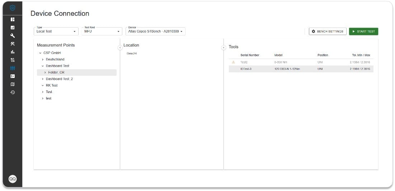Expand the Folder_CR node chevron
The width and height of the screenshot is (395, 191).
(45, 73)
